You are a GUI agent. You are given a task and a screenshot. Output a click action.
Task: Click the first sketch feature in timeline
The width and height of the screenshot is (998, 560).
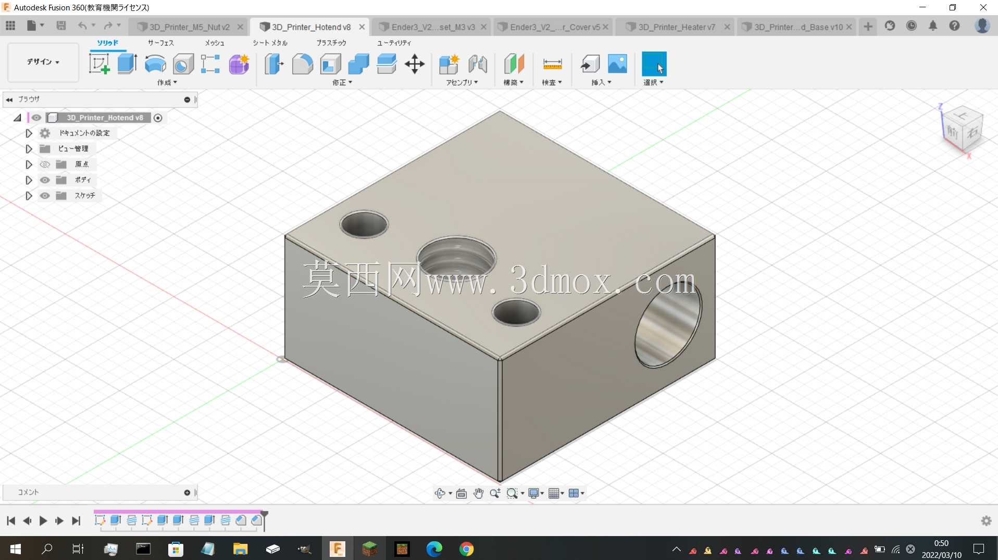[100, 520]
